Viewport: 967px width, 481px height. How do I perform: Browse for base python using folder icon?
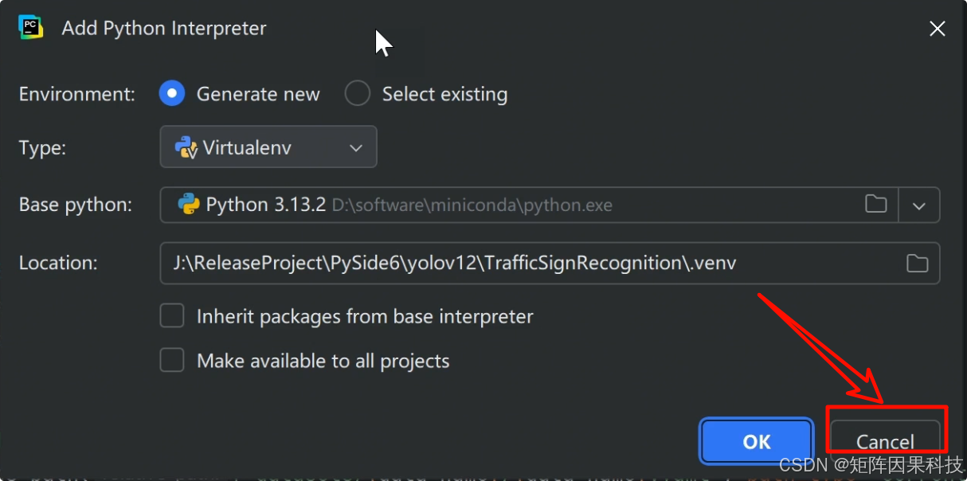point(875,205)
